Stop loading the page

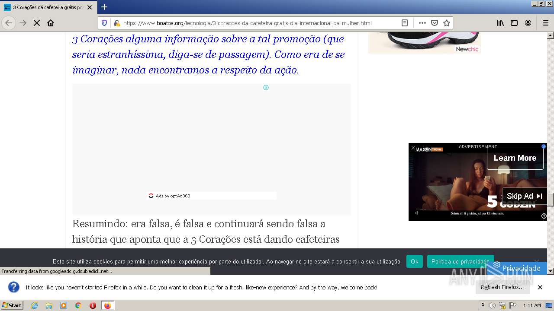pyautogui.click(x=37, y=23)
